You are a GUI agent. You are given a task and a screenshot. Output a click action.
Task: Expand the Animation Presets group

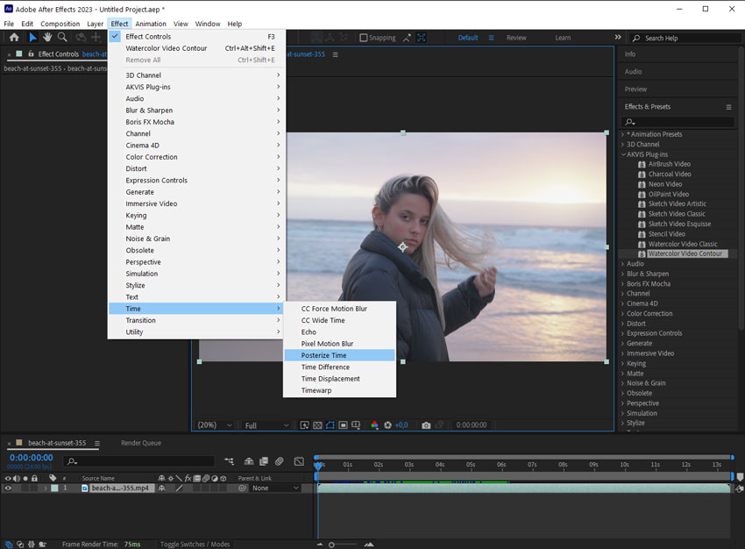623,134
